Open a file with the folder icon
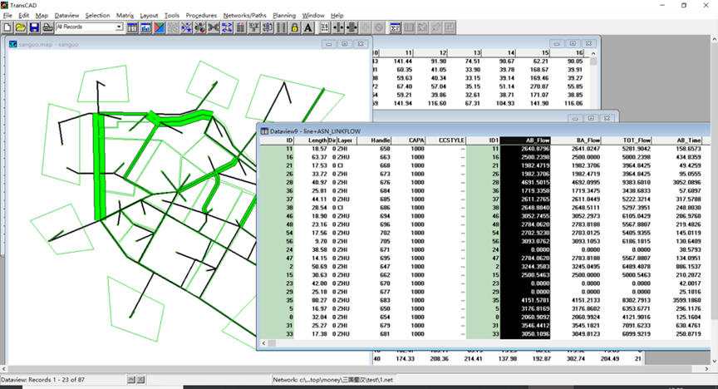718x389 pixels. coord(21,27)
